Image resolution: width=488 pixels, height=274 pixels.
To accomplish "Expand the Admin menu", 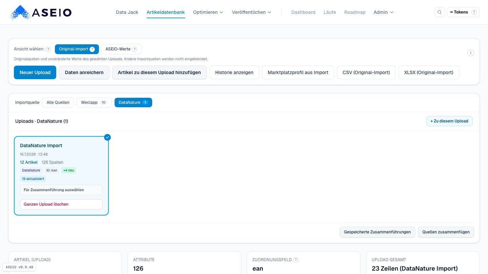I will click(384, 12).
